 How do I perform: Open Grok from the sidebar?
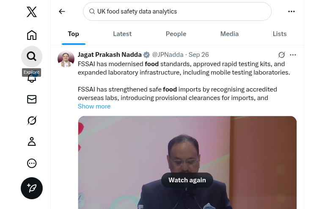coord(32,121)
